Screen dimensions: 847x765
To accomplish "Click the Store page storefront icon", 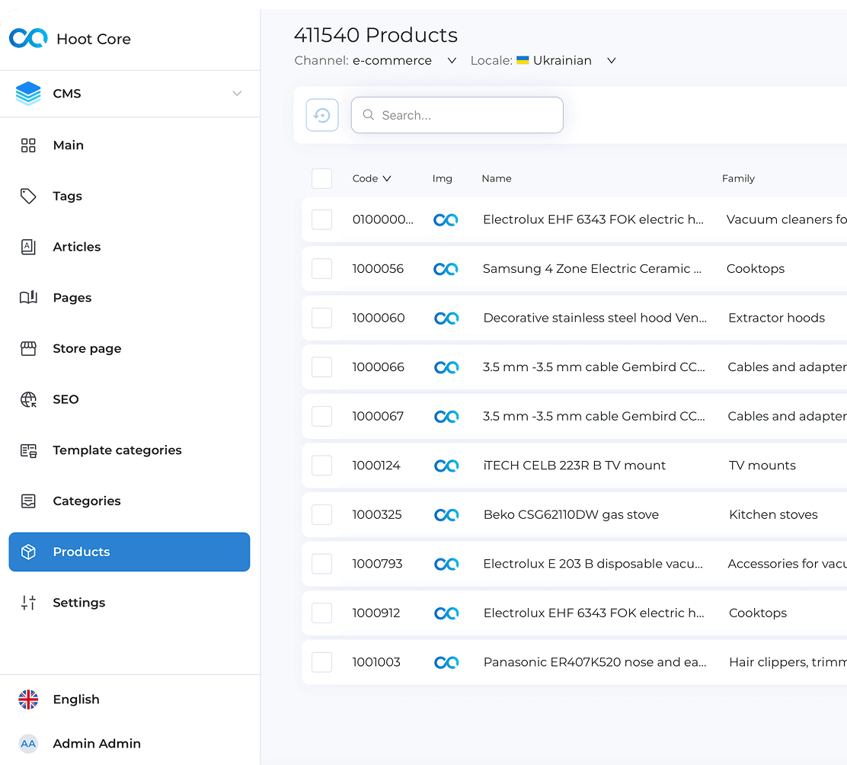I will [28, 348].
